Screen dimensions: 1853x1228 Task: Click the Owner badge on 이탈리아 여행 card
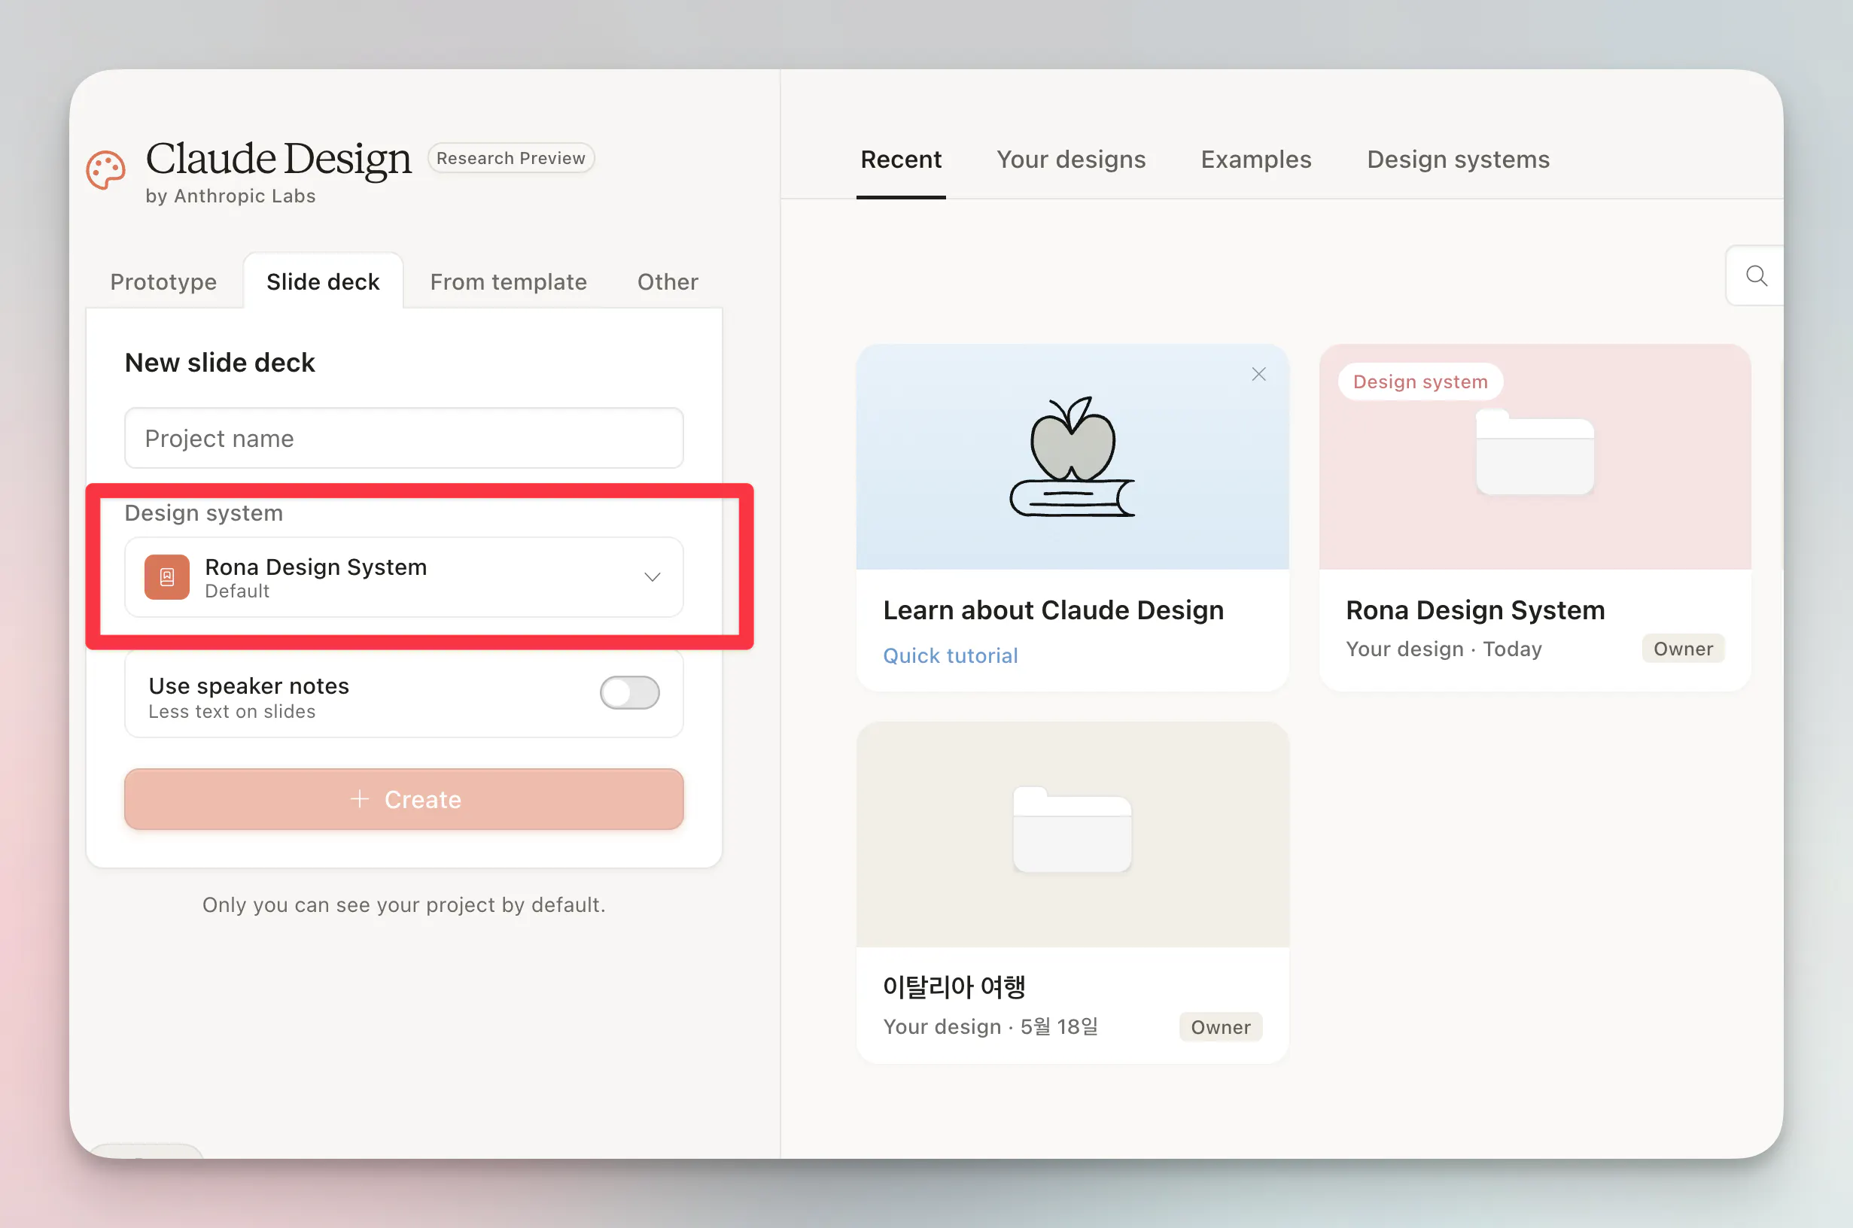coord(1220,1027)
